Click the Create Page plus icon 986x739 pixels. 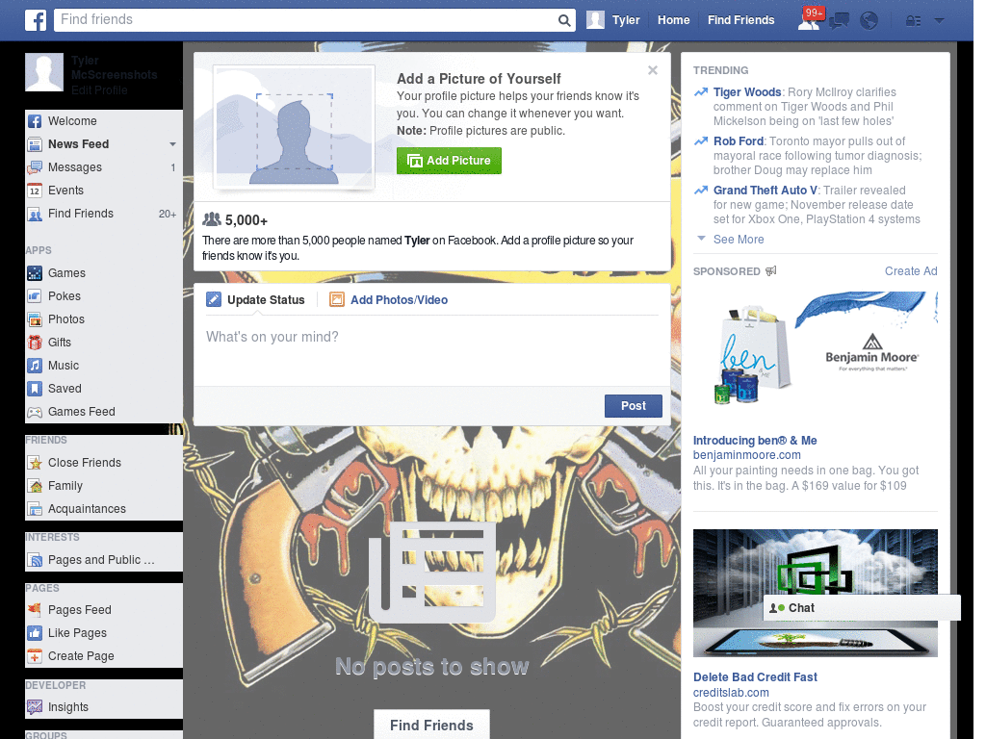coord(35,656)
